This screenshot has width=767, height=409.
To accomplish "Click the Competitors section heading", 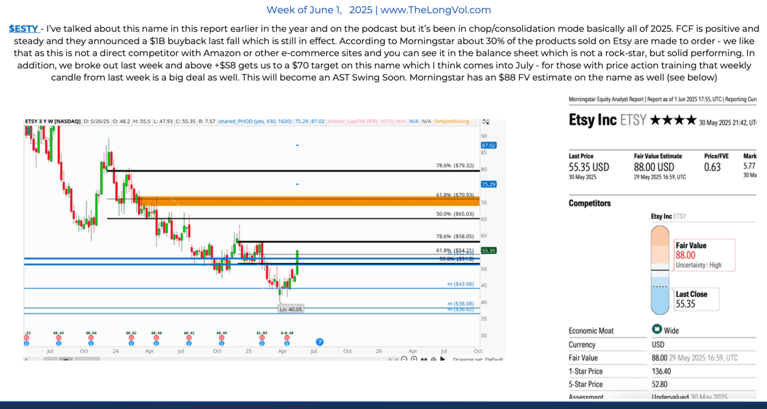I will 589,203.
